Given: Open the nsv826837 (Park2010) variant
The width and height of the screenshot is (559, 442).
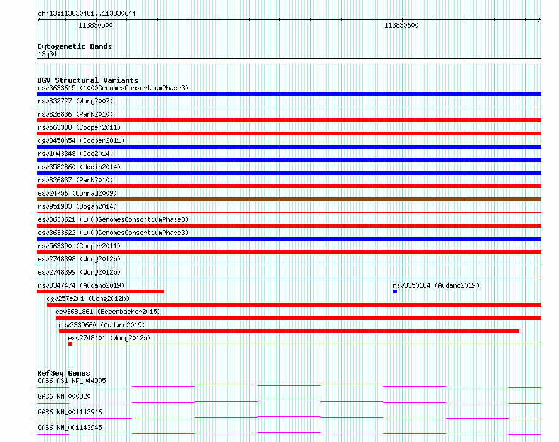Looking at the screenshot, I should (75, 180).
